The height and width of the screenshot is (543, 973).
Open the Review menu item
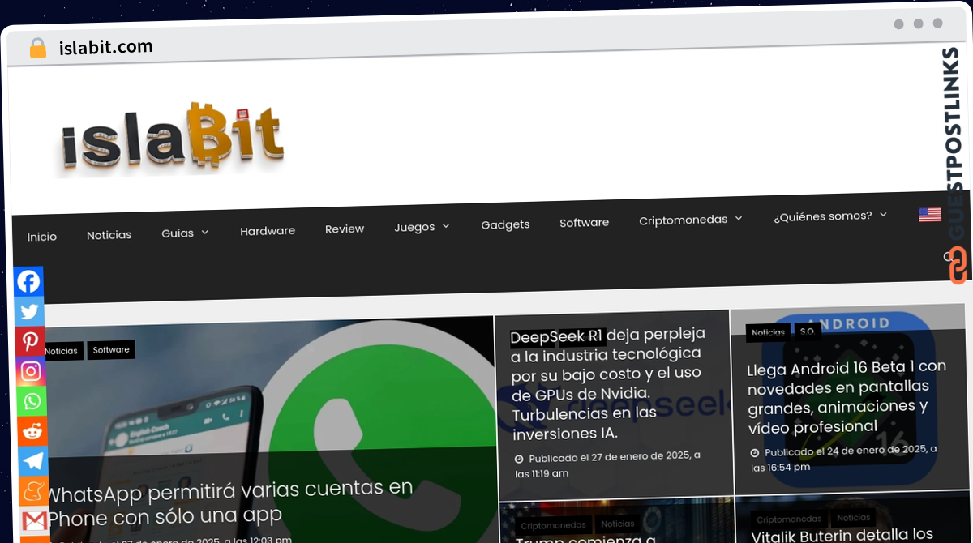coord(345,229)
